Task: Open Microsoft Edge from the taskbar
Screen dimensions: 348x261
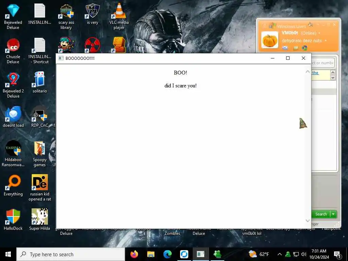Action: [167, 254]
